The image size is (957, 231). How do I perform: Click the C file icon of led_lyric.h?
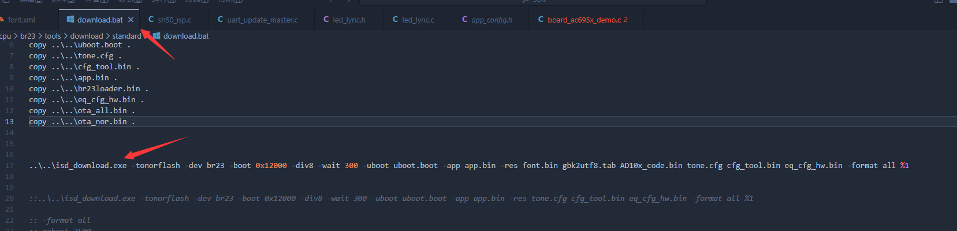[x=326, y=20]
